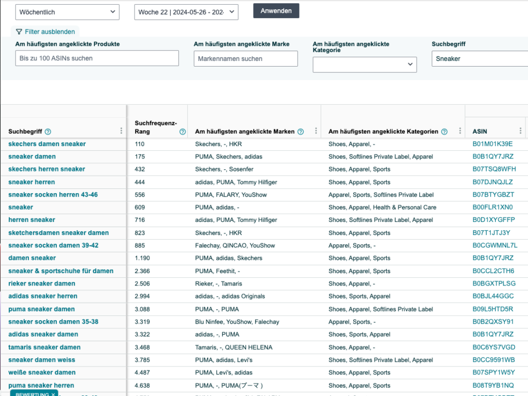Open ASIN B0BJL44GGC
Image resolution: width=528 pixels, height=396 pixels.
(x=493, y=296)
